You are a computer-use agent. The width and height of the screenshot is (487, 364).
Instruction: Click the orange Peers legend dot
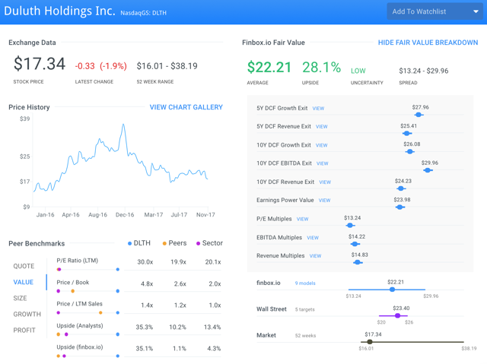tap(164, 244)
